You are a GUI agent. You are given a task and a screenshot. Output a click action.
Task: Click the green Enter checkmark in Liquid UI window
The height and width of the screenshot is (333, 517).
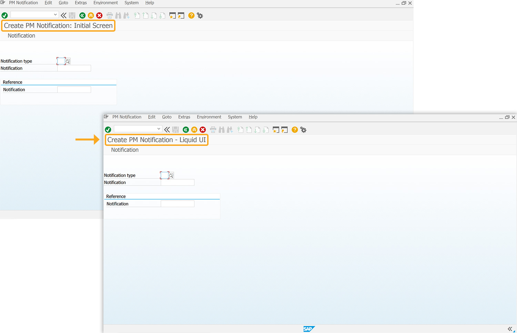[108, 130]
